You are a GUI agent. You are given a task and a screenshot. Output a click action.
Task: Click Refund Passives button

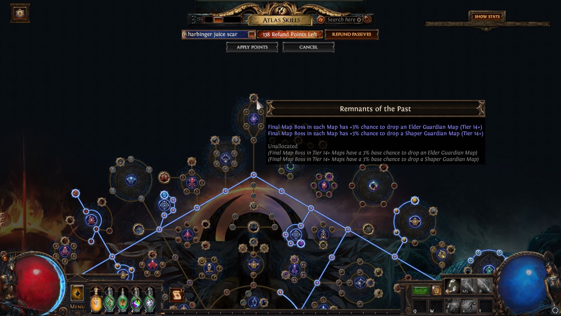point(351,34)
